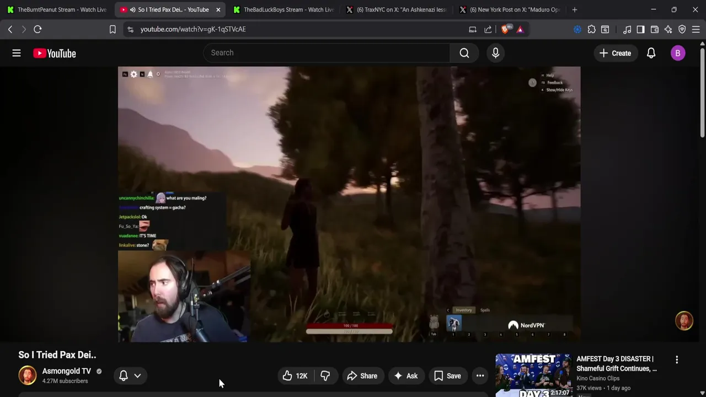Open AMFEST Day 3 DISASTER video title
706x397 pixels.
click(617, 364)
